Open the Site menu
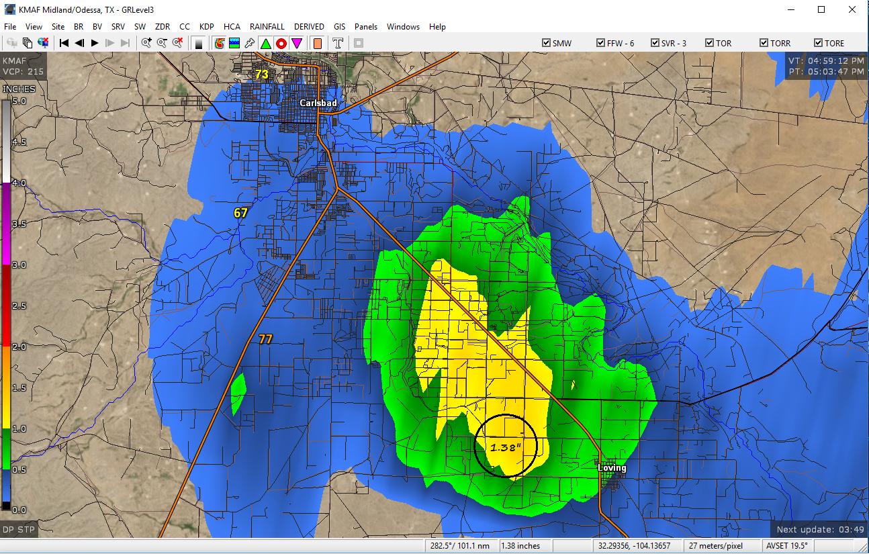Screen dimensions: 869x554 point(58,26)
